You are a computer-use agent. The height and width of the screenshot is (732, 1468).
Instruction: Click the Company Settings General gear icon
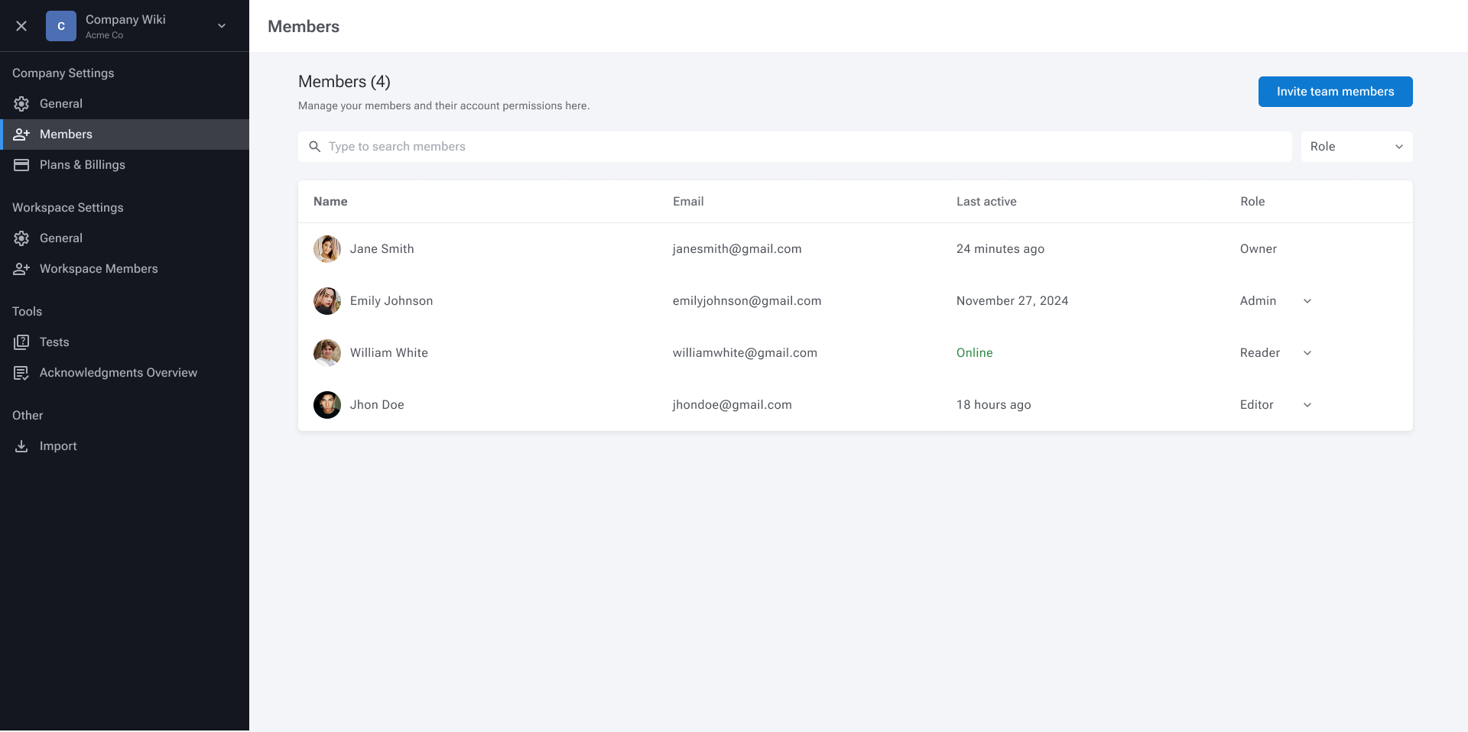pyautogui.click(x=21, y=103)
